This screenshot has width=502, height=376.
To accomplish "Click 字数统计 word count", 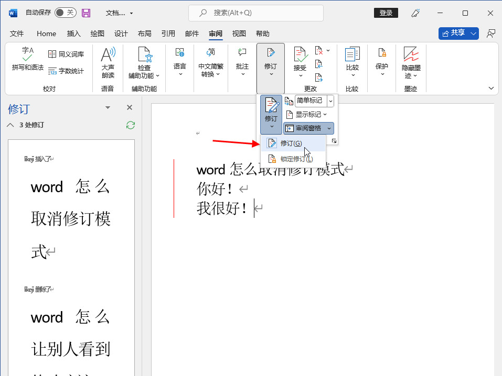I will click(x=66, y=71).
